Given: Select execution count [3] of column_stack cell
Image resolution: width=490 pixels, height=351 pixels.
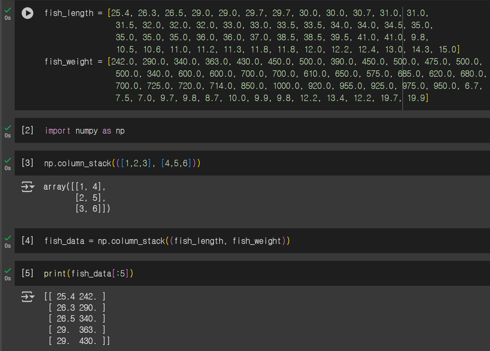Looking at the screenshot, I should tap(28, 163).
